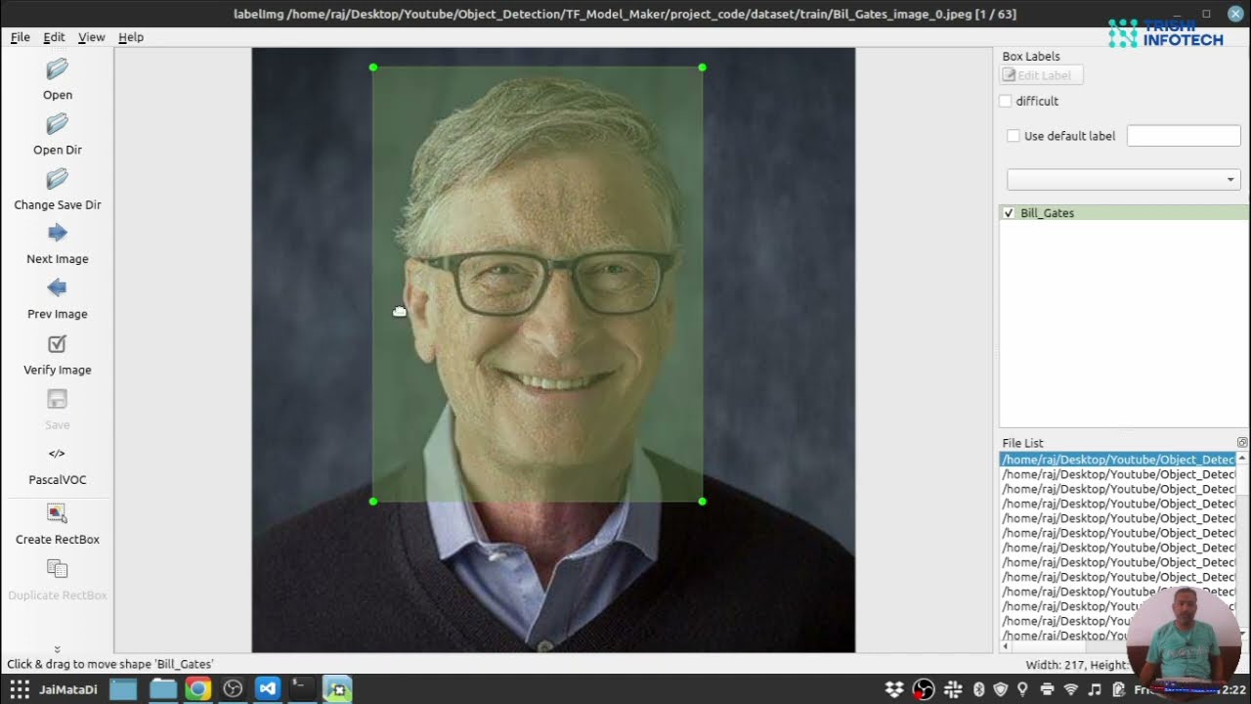Click the Save floppy disk icon
This screenshot has width=1251, height=704.
[58, 399]
